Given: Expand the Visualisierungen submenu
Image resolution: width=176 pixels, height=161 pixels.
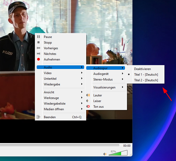Looking at the screenshot, I should tap(105, 87).
